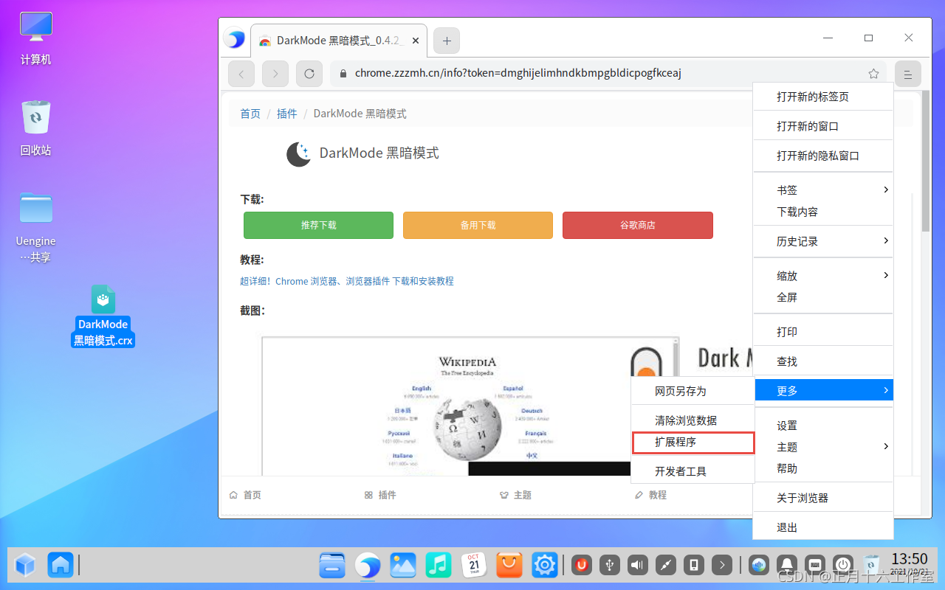Open the 超详细! Chrome 浏览器 tutorial link
945x590 pixels.
point(347,281)
